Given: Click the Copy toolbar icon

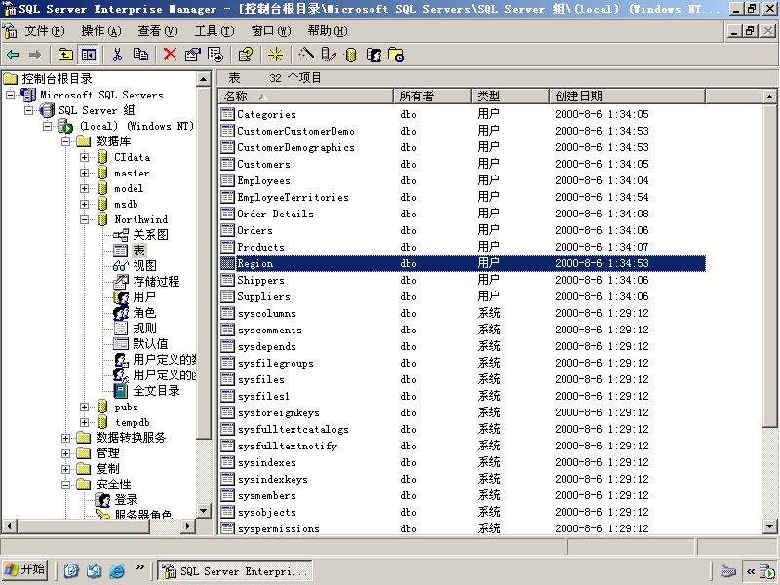Looking at the screenshot, I should pyautogui.click(x=140, y=55).
